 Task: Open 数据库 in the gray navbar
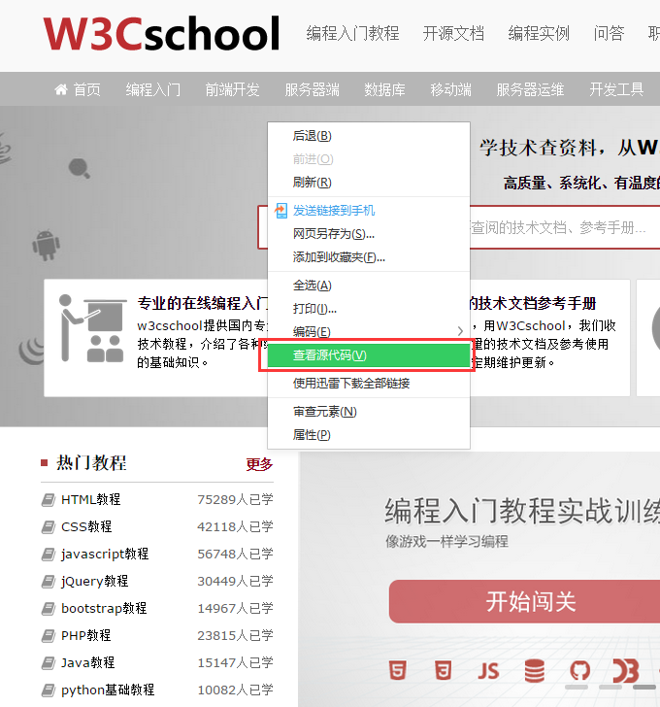pyautogui.click(x=384, y=89)
